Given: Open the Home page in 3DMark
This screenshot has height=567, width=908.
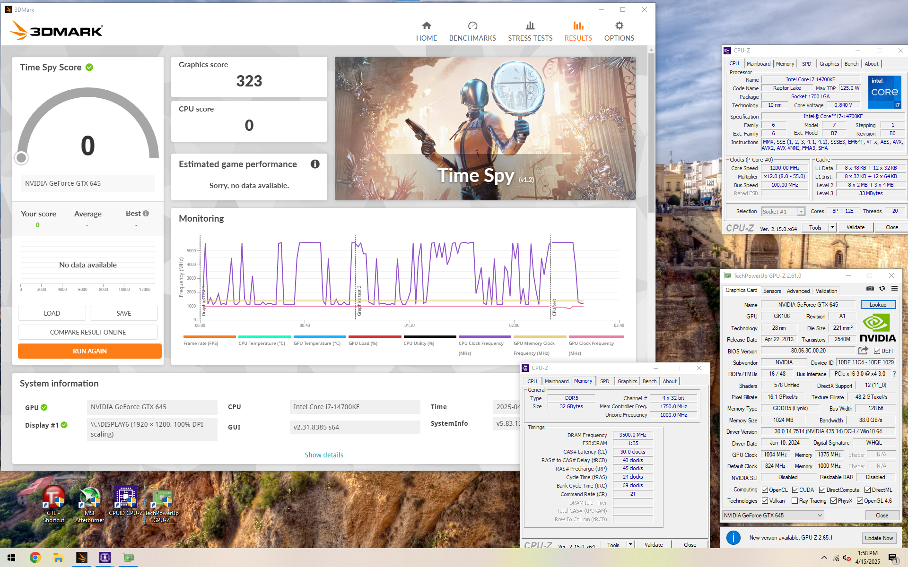Looking at the screenshot, I should pos(426,31).
